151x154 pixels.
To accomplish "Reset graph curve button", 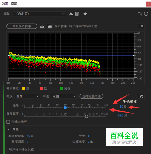I will [141, 96].
